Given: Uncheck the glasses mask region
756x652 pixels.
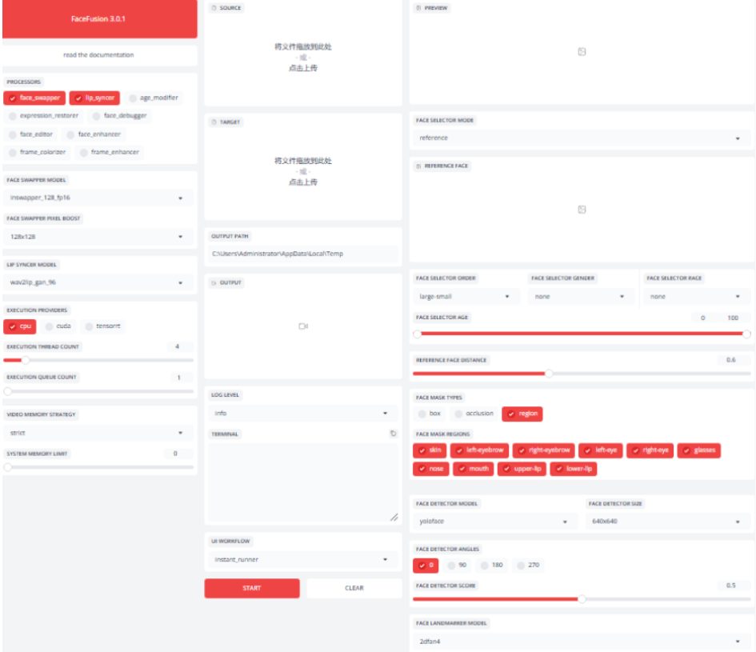Looking at the screenshot, I should click(x=699, y=450).
